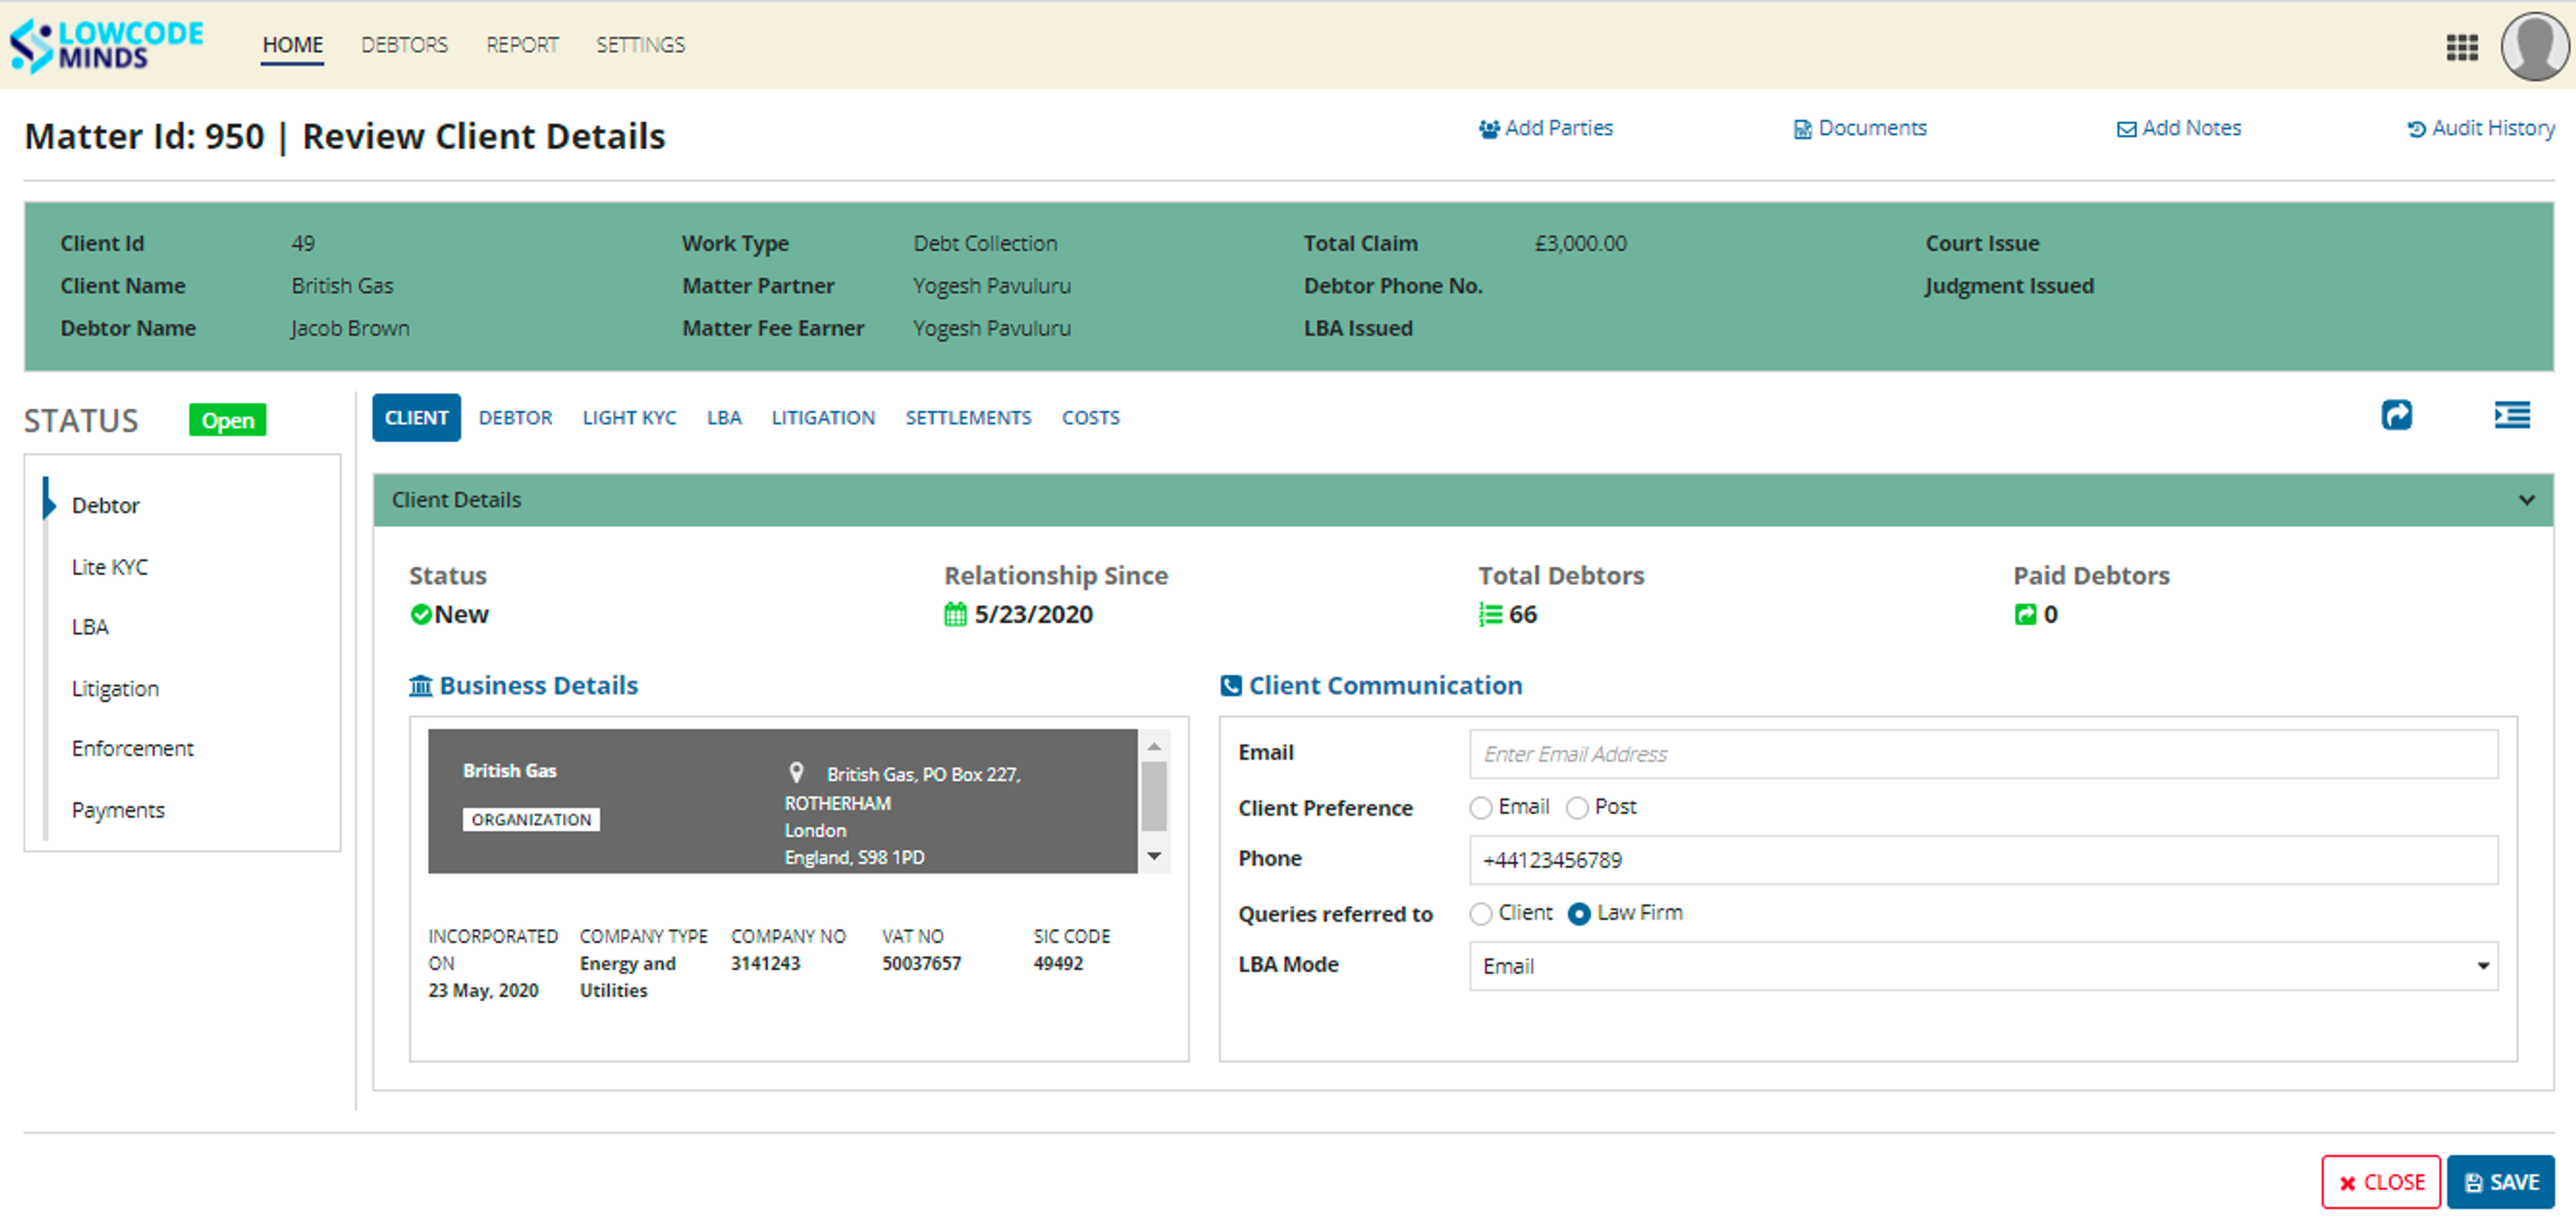Select Email client preference radio

coord(1480,808)
